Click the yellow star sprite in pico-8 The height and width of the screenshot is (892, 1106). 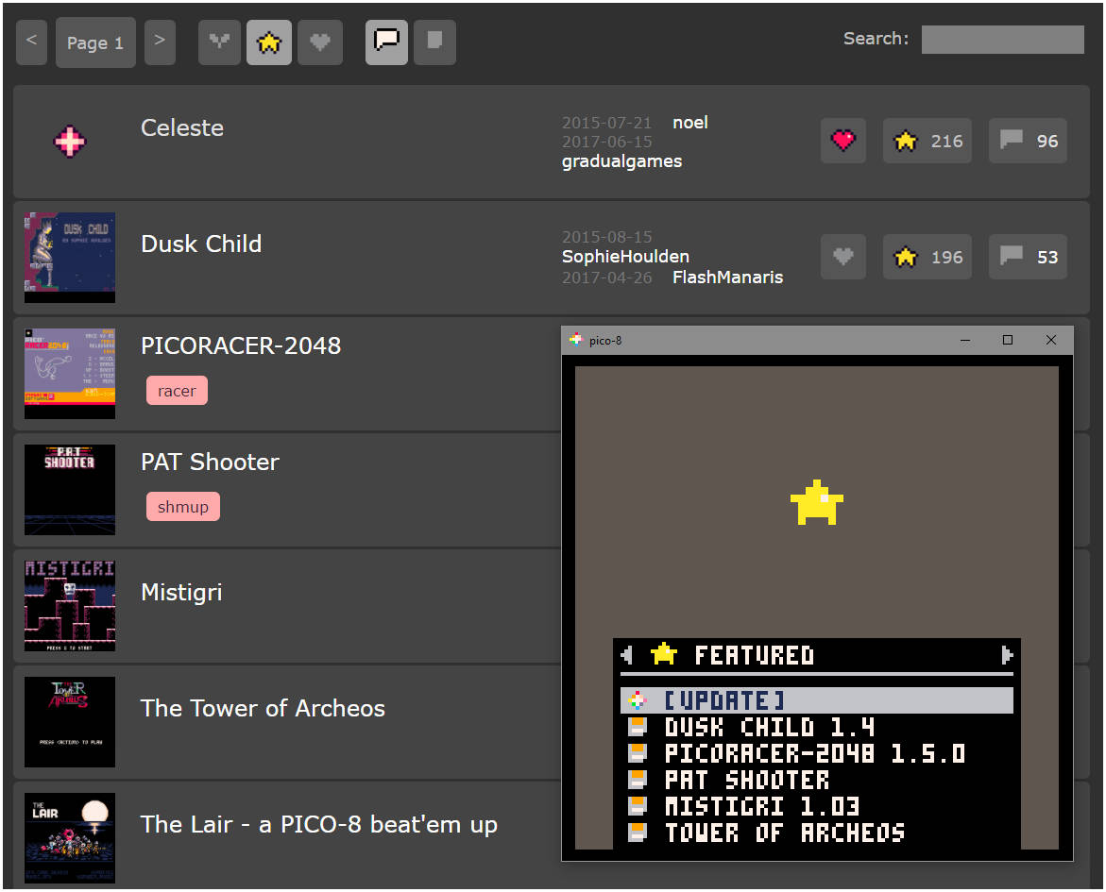coord(817,503)
